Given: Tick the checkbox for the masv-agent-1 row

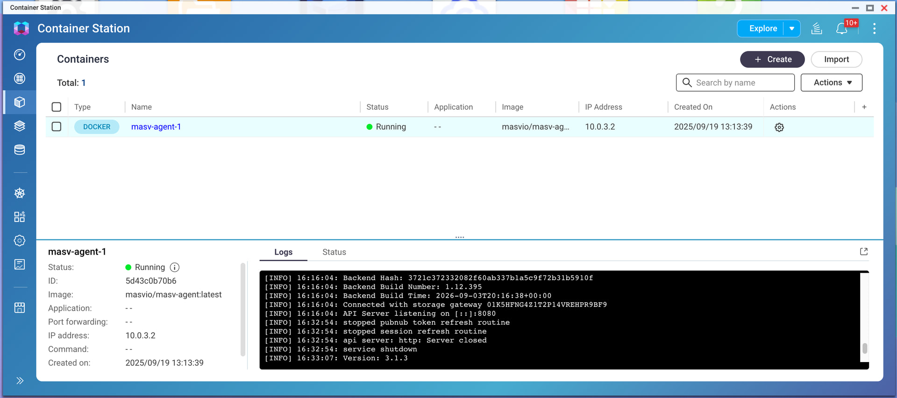Looking at the screenshot, I should click(x=57, y=127).
